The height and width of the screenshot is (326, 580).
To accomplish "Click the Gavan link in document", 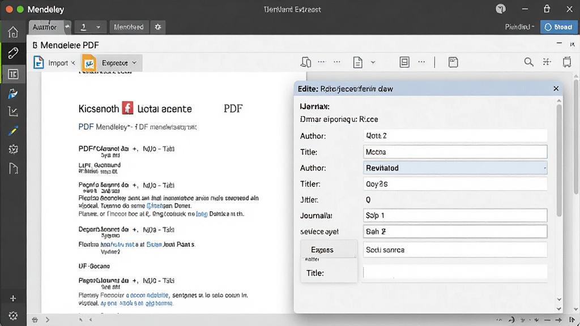I will (x=154, y=244).
